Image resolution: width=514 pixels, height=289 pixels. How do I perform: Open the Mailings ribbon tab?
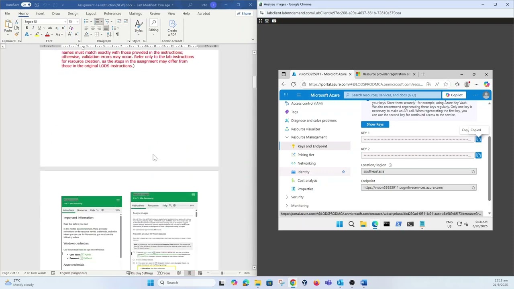click(135, 14)
